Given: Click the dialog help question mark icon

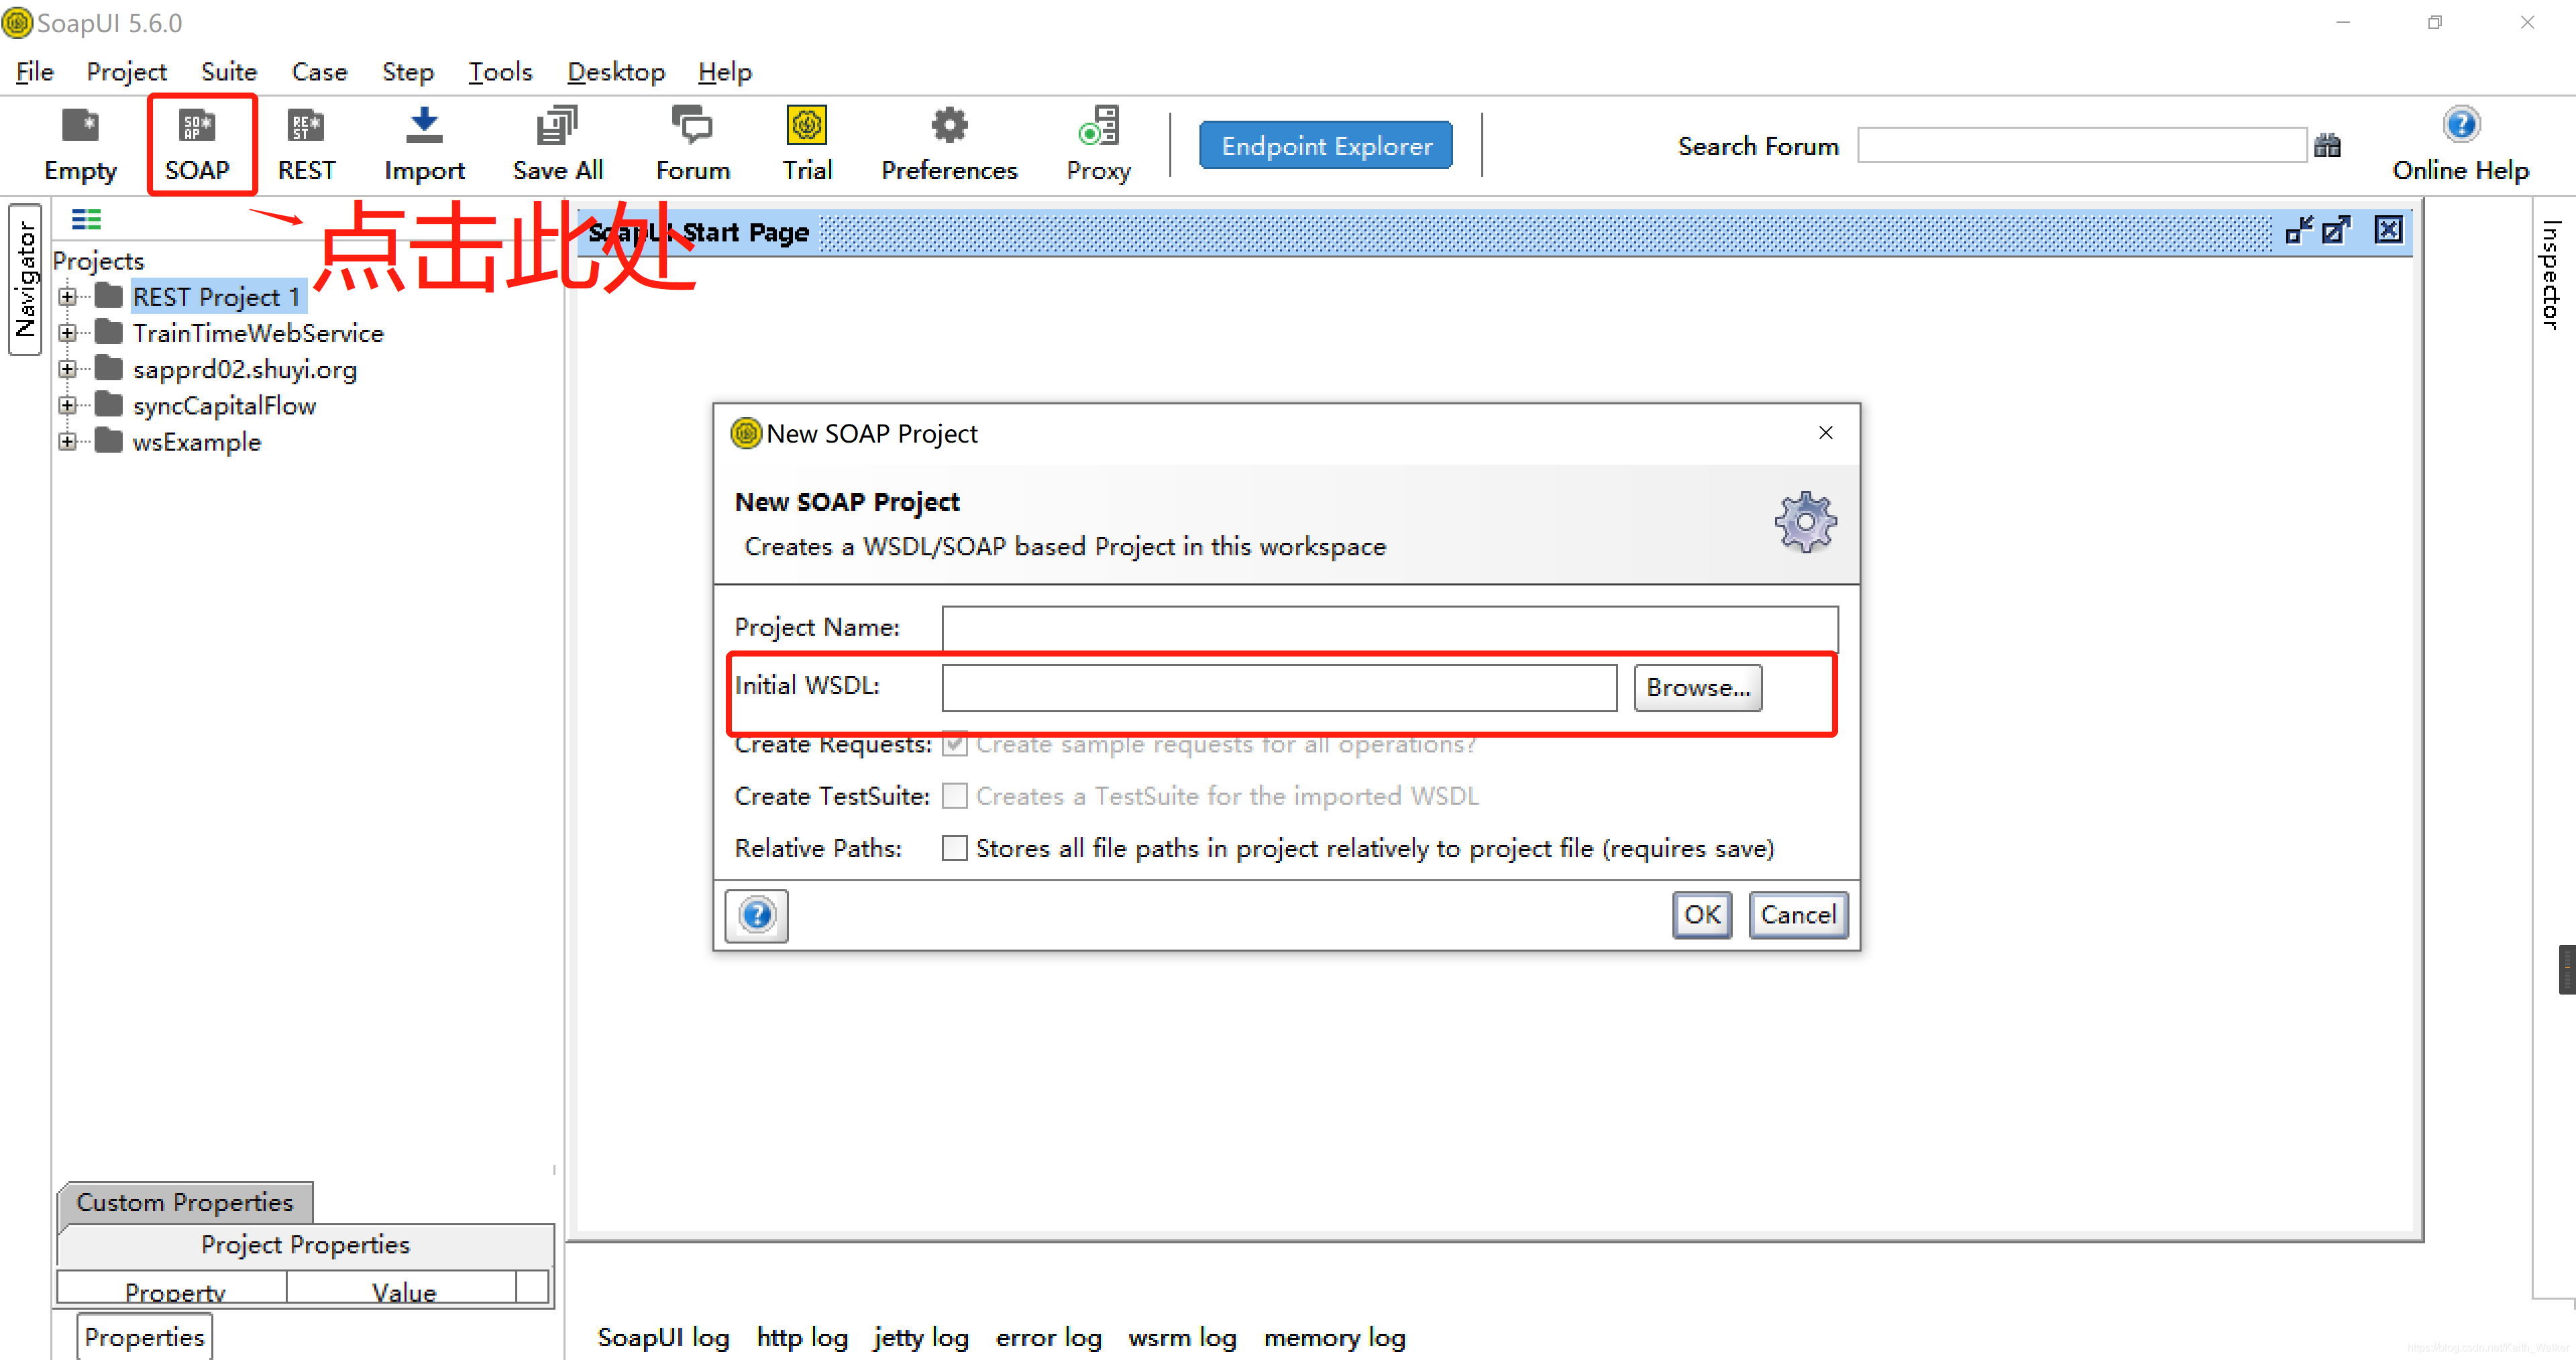Looking at the screenshot, I should pyautogui.click(x=757, y=915).
